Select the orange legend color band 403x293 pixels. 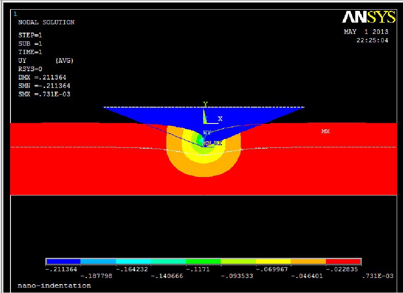pos(308,261)
